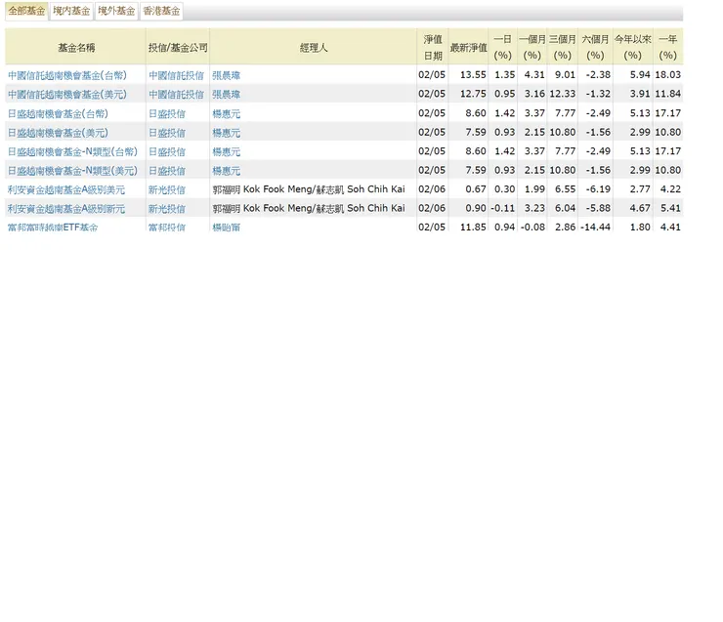723x622 pixels.
Task: Click the 三個月(%) column header
Action: pos(563,48)
